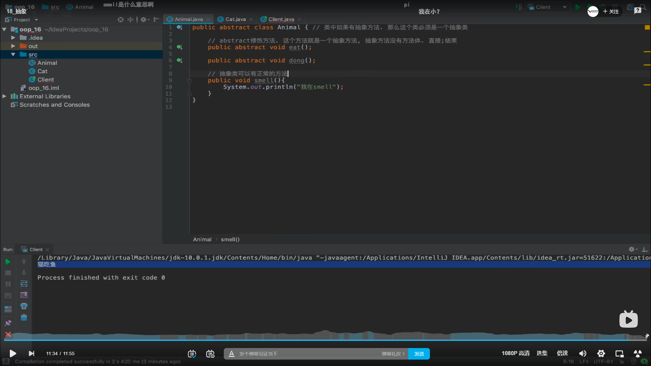Click the rerun green arrow in Run panel
Viewport: 651px width, 366px height.
pyautogui.click(x=8, y=262)
